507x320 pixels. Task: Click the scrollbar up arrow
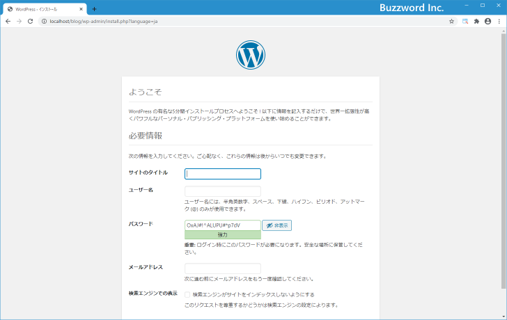[504, 31]
